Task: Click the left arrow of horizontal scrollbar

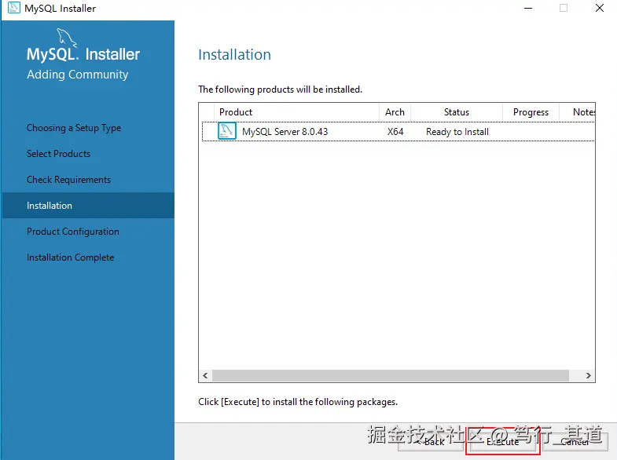Action: (205, 375)
